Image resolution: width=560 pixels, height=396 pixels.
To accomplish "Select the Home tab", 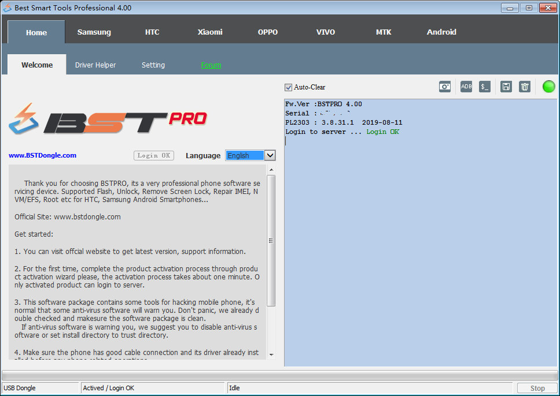I will click(36, 32).
